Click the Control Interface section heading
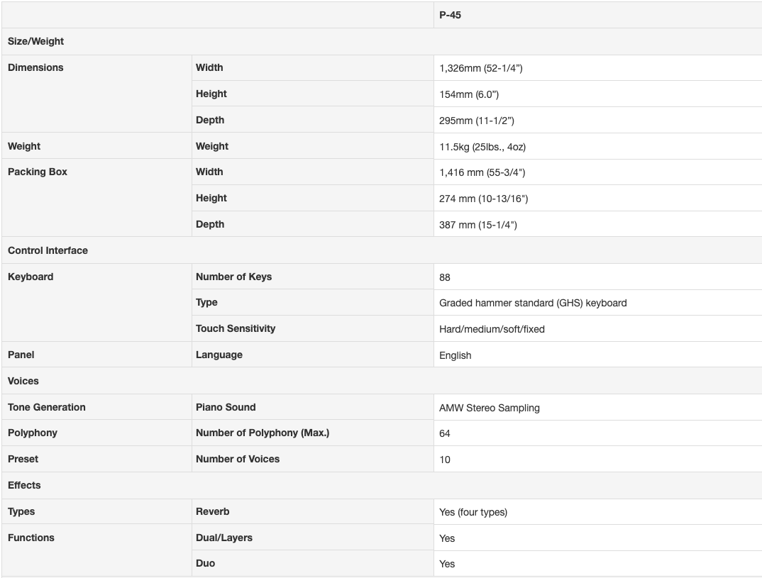 (48, 250)
